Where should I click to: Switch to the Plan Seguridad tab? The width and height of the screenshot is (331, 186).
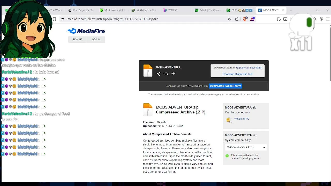click(81, 10)
